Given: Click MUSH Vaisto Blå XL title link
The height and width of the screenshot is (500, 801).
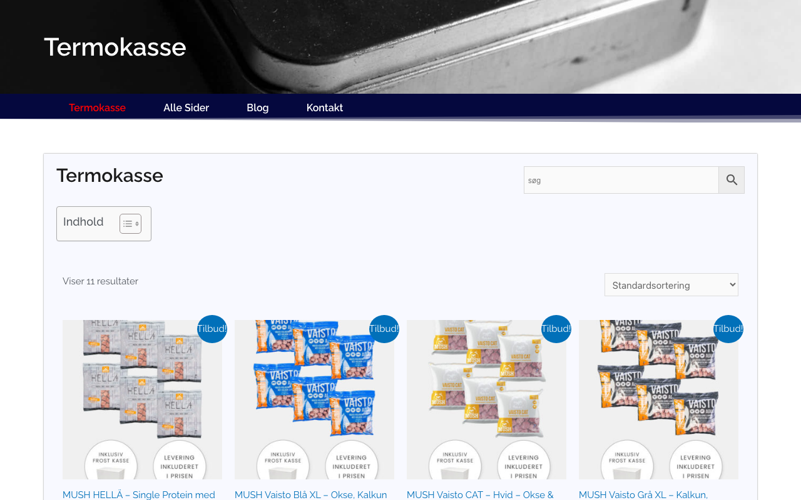Looking at the screenshot, I should (311, 494).
